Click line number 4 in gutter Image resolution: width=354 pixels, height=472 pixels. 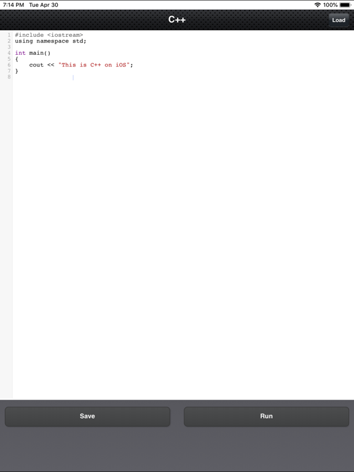click(9, 53)
